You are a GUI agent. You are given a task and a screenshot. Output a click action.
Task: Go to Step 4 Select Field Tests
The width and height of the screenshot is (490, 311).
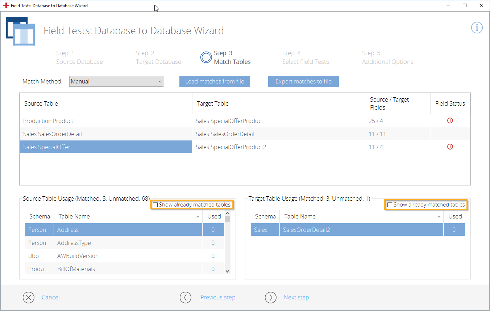305,58
